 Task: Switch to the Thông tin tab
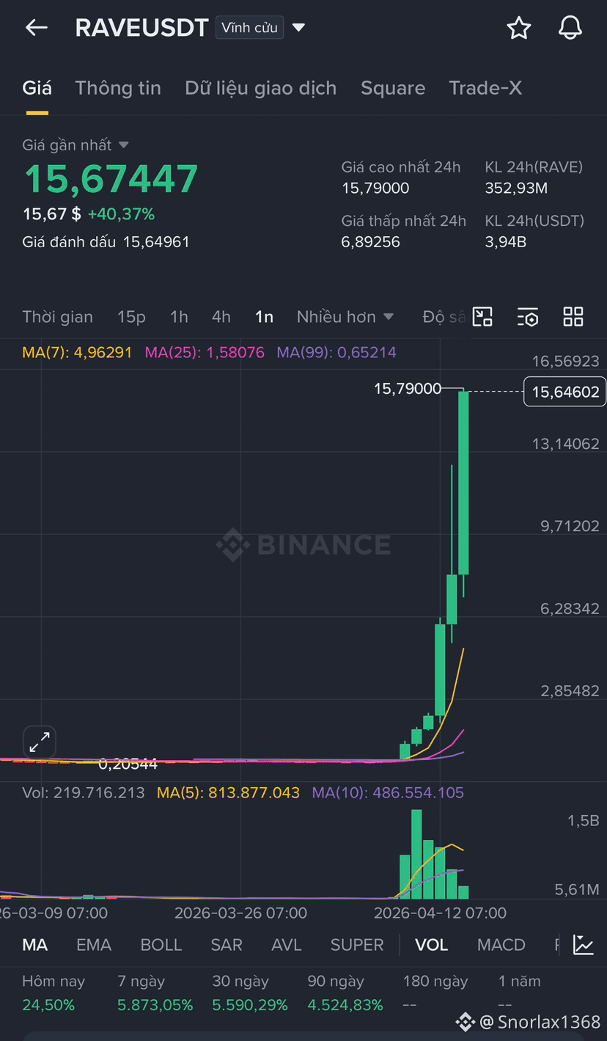coord(118,88)
